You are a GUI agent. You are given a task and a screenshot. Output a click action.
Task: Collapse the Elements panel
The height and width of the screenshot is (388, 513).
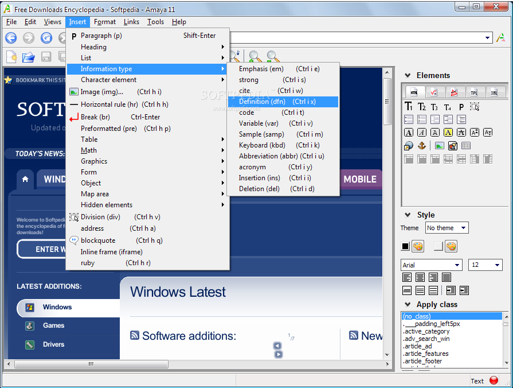408,75
